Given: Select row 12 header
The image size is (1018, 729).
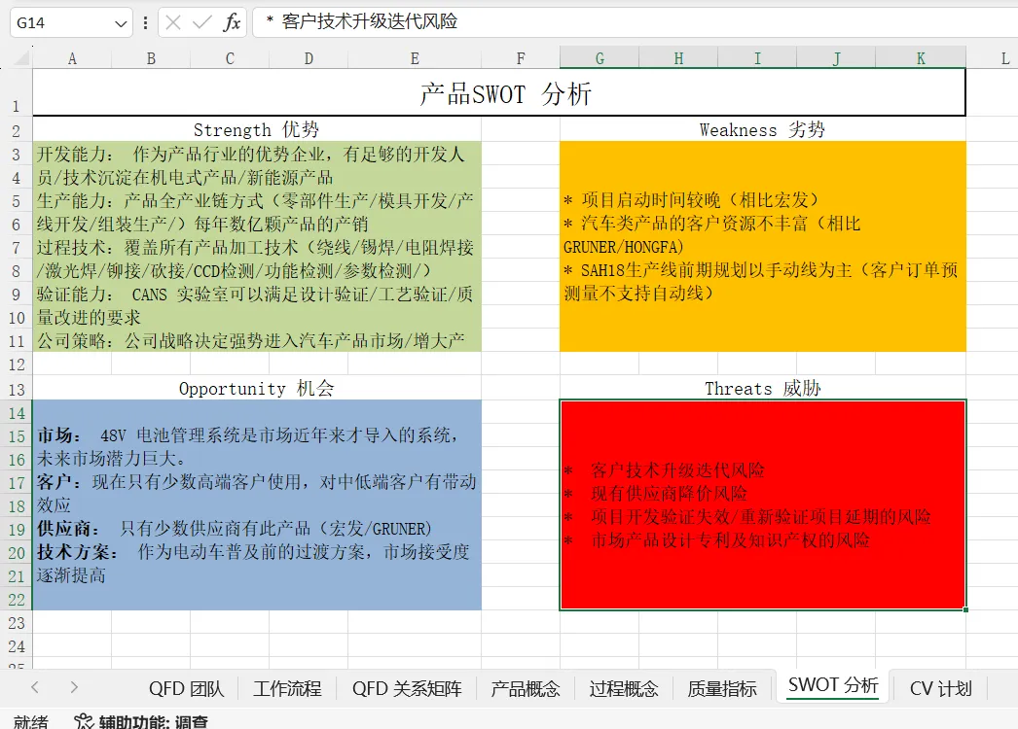Looking at the screenshot, I should point(17,364).
